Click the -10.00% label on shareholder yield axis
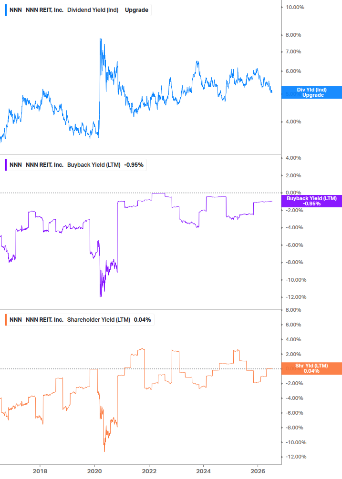The width and height of the screenshot is (342, 479). (x=296, y=442)
